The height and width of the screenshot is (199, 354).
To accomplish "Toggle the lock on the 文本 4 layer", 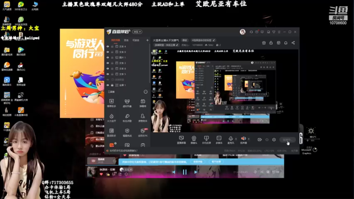I will tap(112, 46).
